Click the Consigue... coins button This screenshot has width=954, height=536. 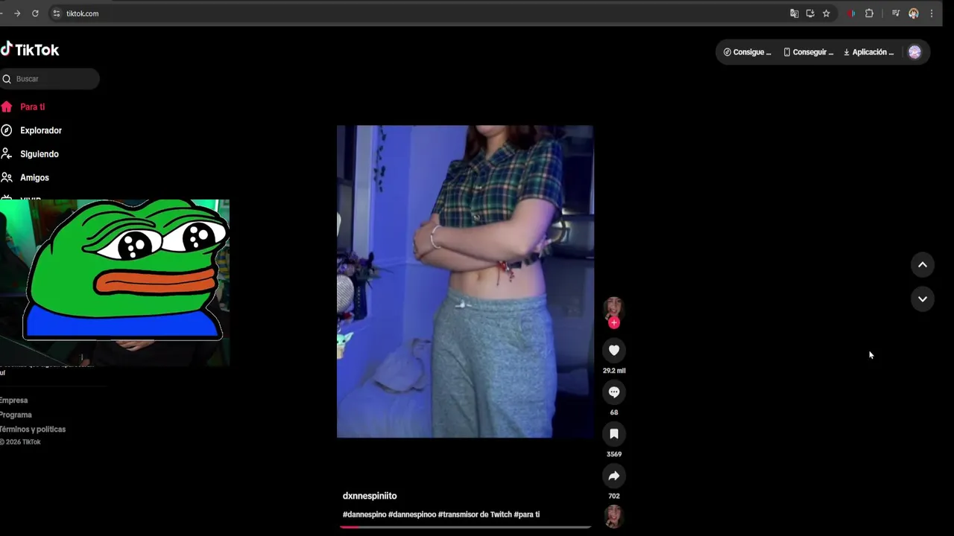click(748, 52)
